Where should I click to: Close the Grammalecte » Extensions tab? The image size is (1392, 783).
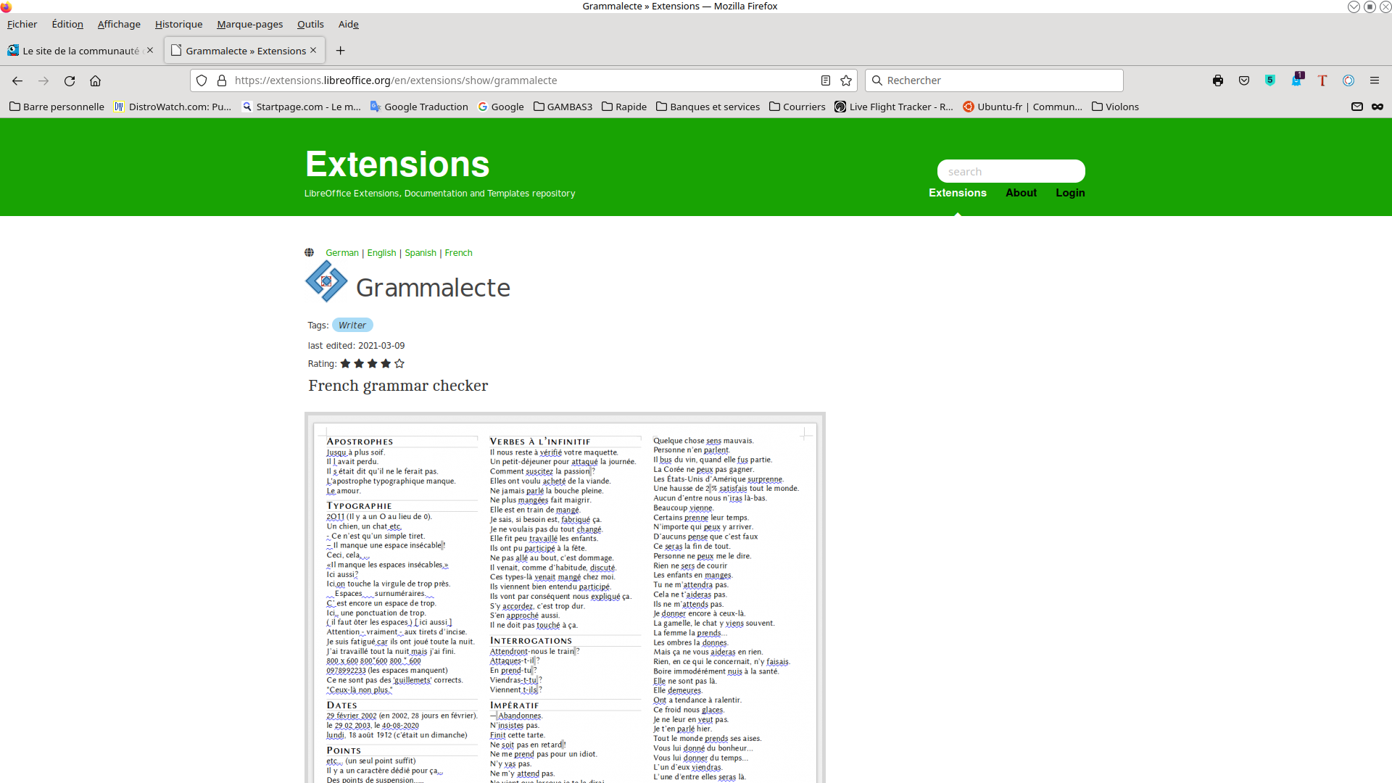313,51
